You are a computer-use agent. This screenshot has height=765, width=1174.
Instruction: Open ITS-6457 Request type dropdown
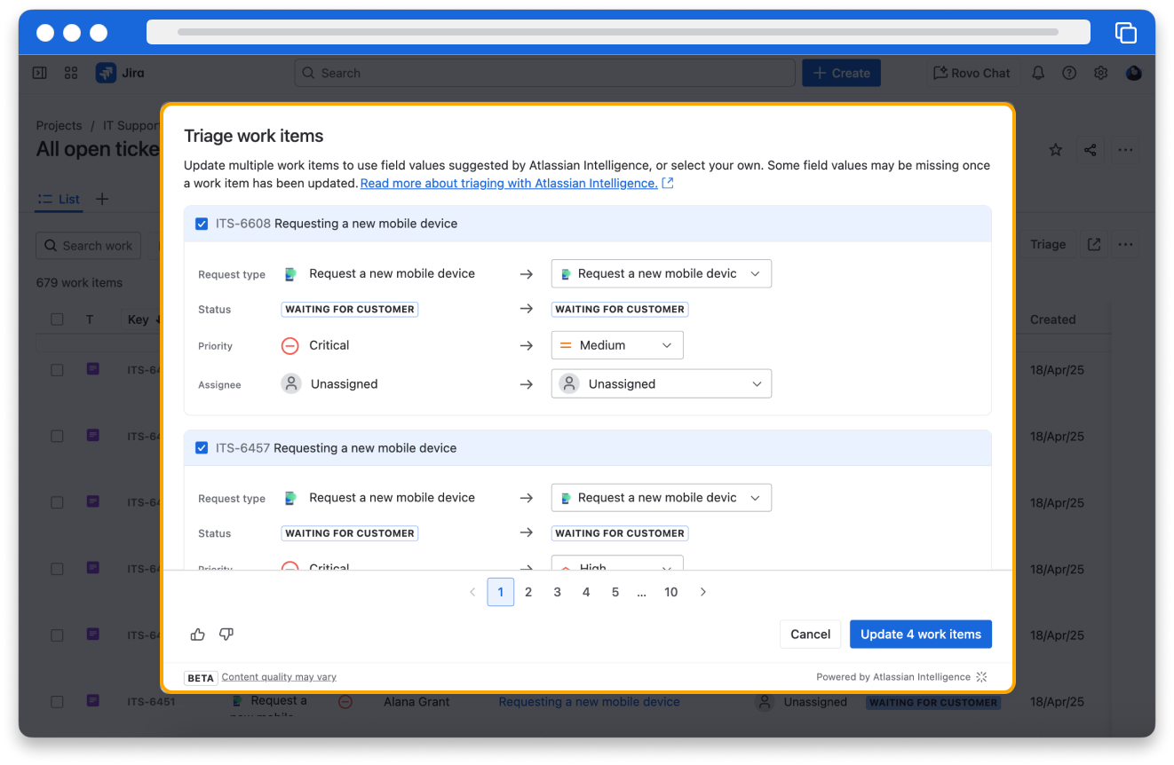[x=662, y=498]
